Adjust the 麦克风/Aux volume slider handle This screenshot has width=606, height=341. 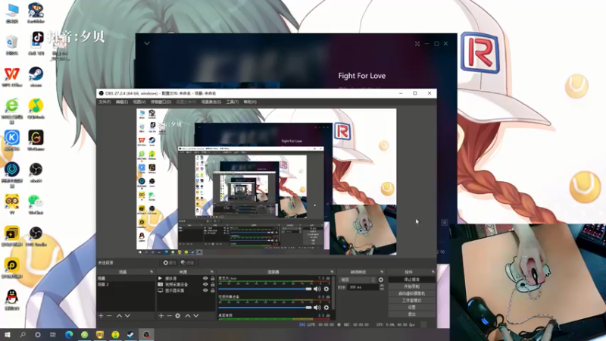coord(308,289)
